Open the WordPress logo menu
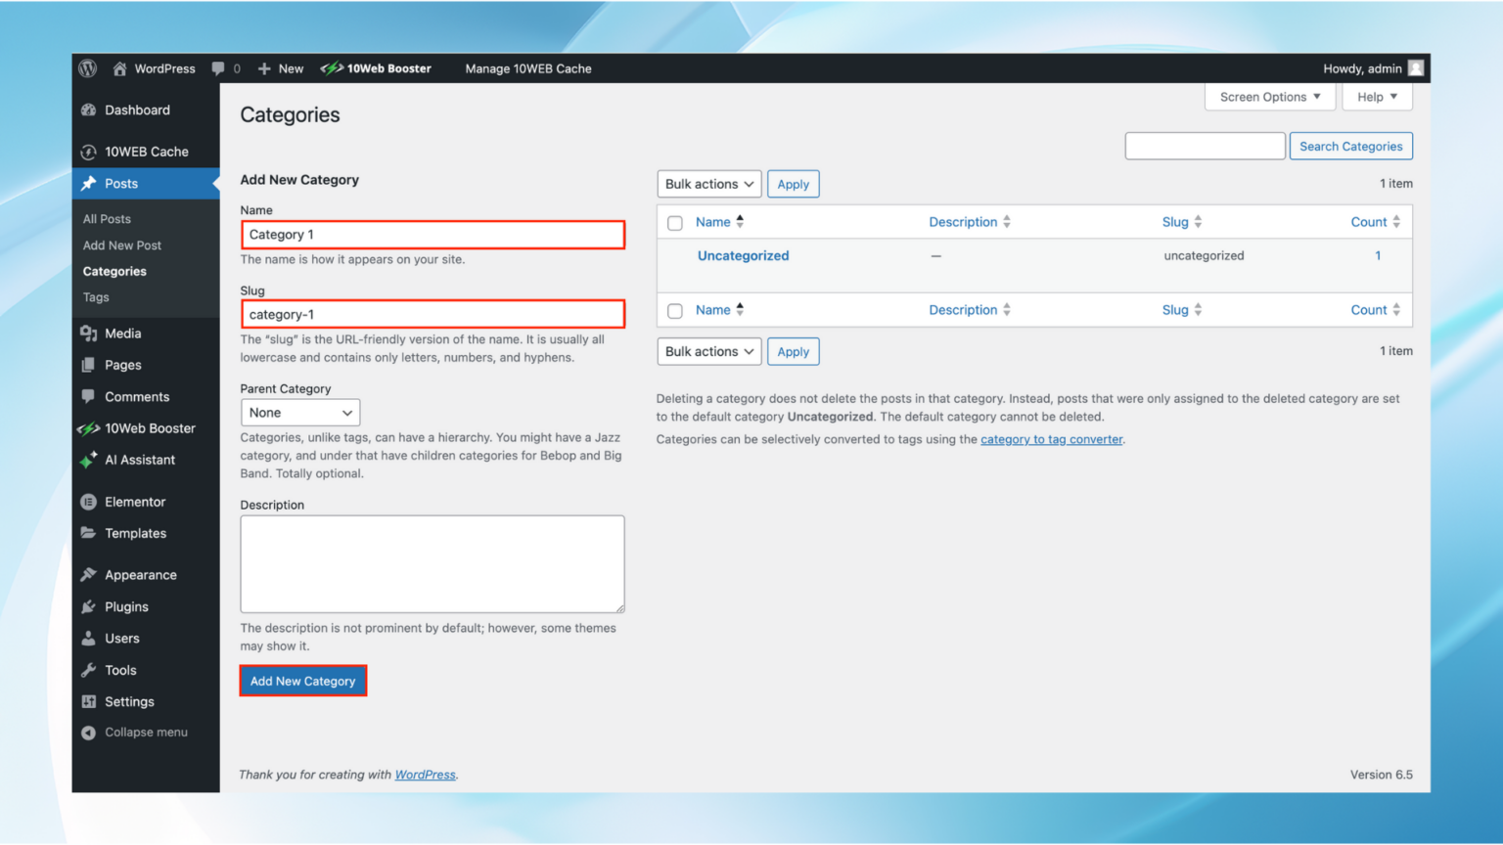1503x845 pixels. 87,68
